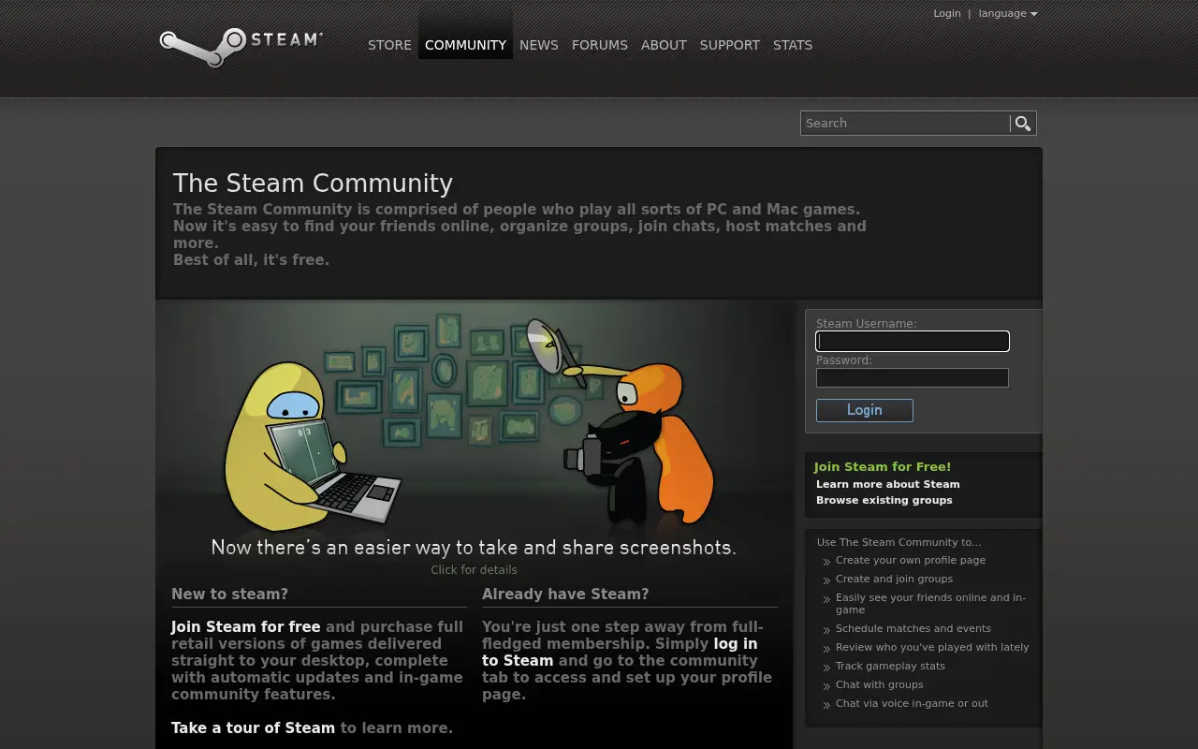Focus the Search input field
This screenshot has width=1198, height=749.
tap(905, 124)
